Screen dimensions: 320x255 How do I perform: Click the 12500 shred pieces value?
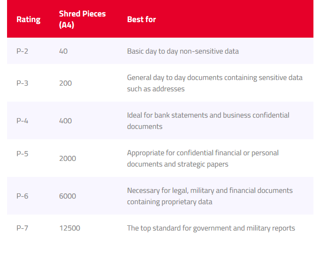point(69,228)
